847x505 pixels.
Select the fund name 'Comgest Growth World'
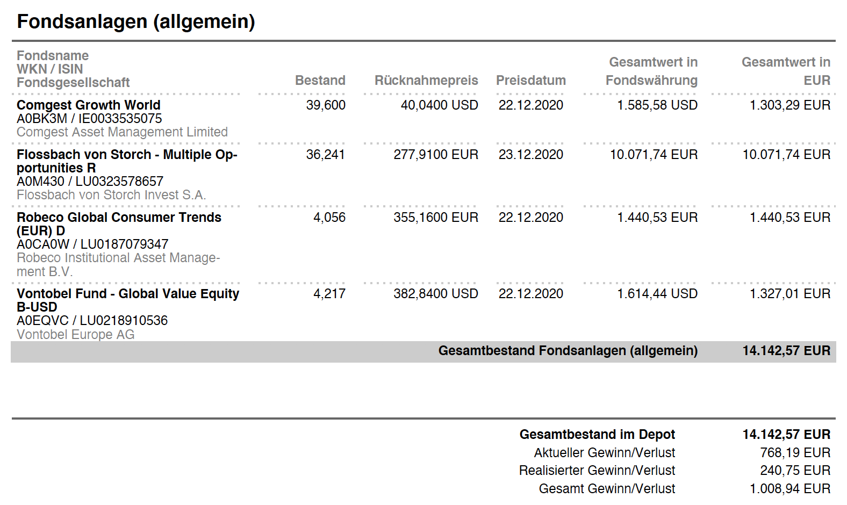(89, 105)
